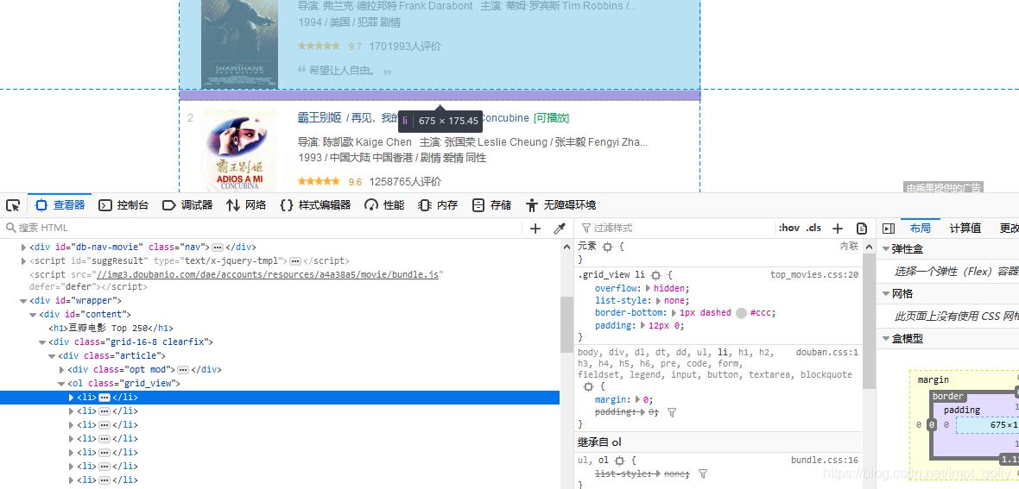This screenshot has height=489, width=1019.
Task: Click the [可播放] playable tag
Action: [x=551, y=118]
